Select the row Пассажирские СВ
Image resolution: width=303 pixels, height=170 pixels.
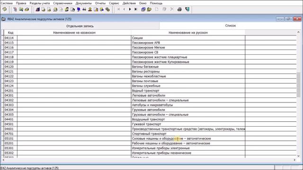pyautogui.click(x=149, y=52)
